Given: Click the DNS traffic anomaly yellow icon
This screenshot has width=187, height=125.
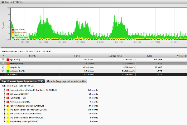Looking at the screenshot, I should tap(8, 117).
